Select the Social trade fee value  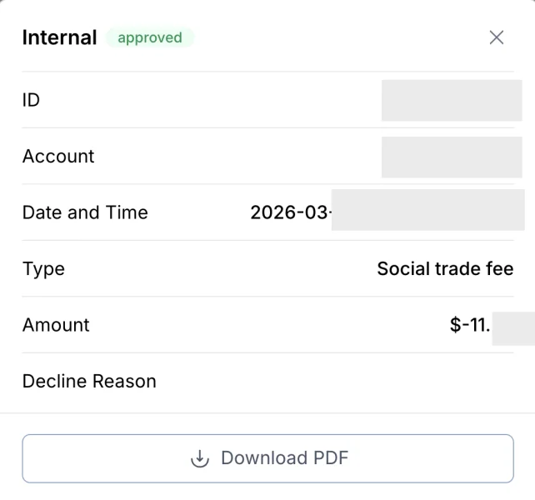pyautogui.click(x=445, y=269)
